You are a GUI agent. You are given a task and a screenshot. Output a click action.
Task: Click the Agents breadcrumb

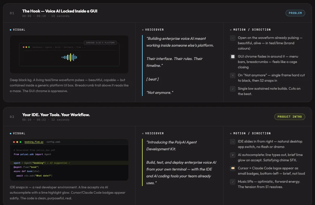[49, 47]
